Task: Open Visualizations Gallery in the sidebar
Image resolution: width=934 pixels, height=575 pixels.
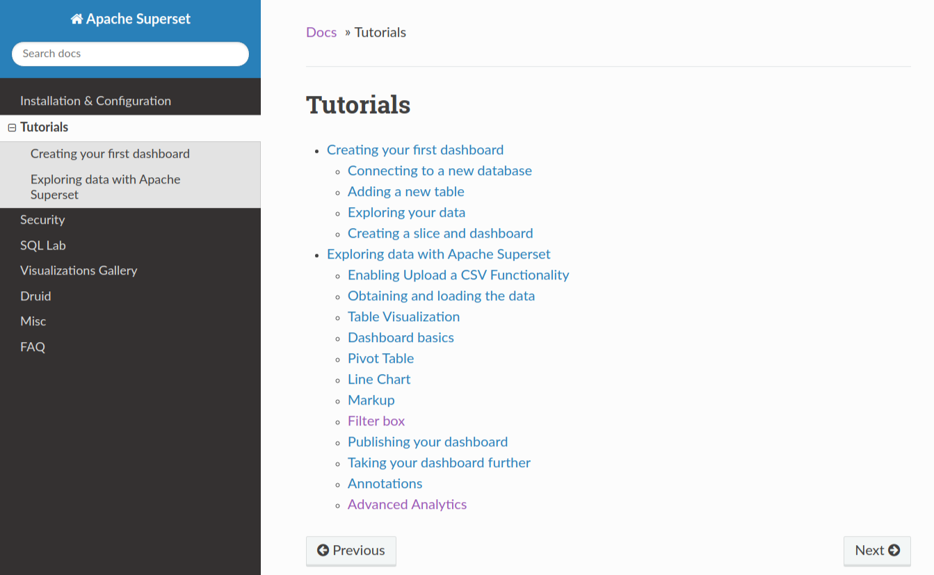Action: (x=130, y=270)
